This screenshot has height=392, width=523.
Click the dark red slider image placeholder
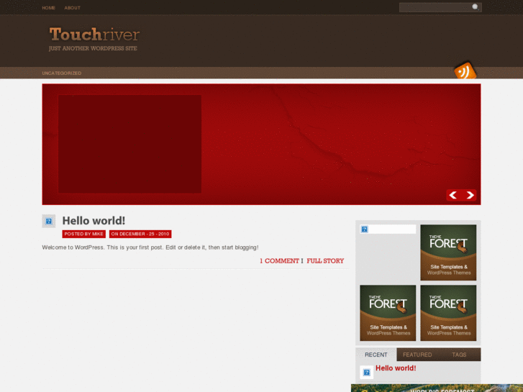129,144
